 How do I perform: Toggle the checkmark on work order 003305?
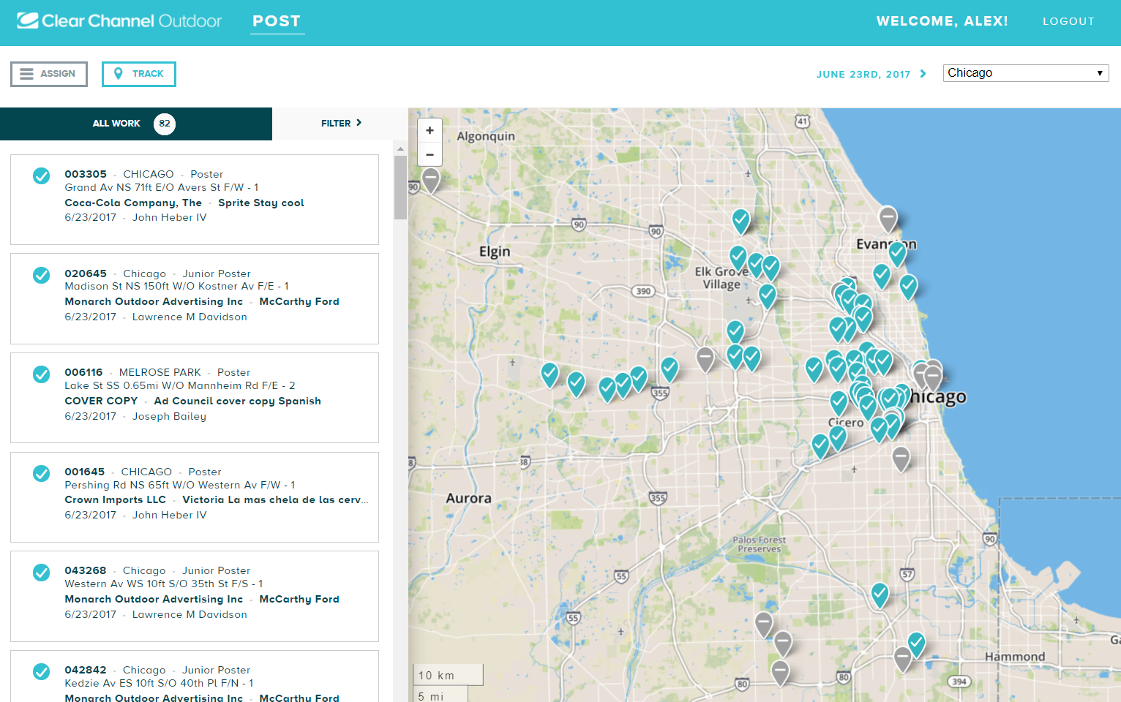pos(41,175)
